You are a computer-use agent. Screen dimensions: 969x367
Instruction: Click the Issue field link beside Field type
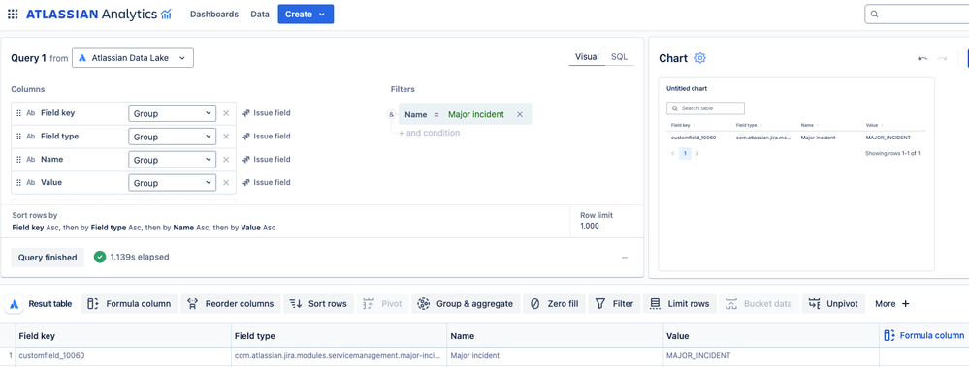tap(267, 137)
